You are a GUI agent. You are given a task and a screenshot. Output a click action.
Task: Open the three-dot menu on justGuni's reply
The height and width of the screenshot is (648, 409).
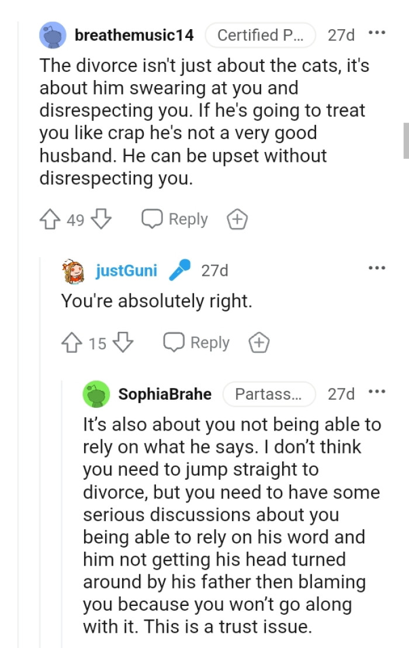coord(377,267)
